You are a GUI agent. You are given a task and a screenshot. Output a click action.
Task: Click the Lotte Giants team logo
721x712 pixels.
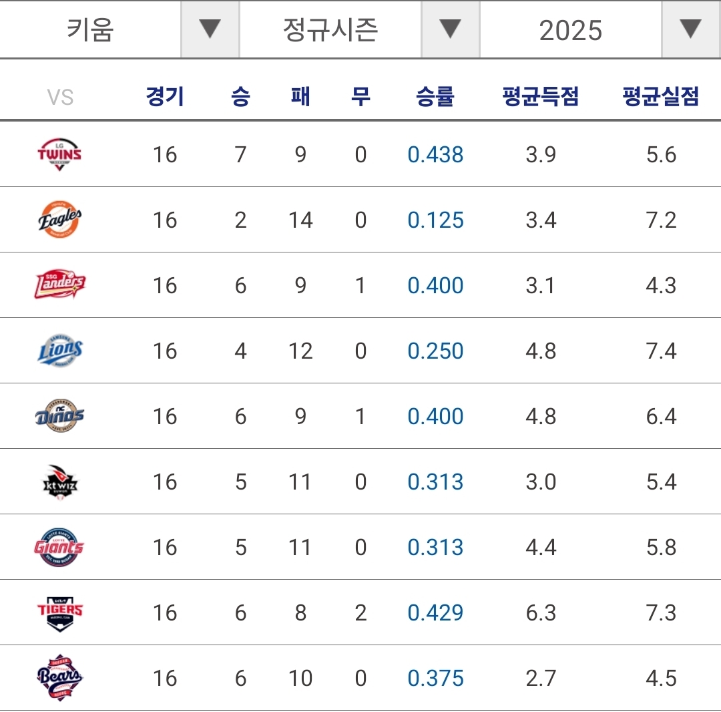60,547
